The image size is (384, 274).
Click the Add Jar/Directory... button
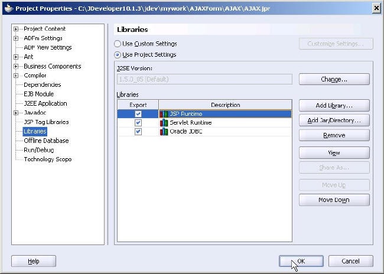pos(334,120)
